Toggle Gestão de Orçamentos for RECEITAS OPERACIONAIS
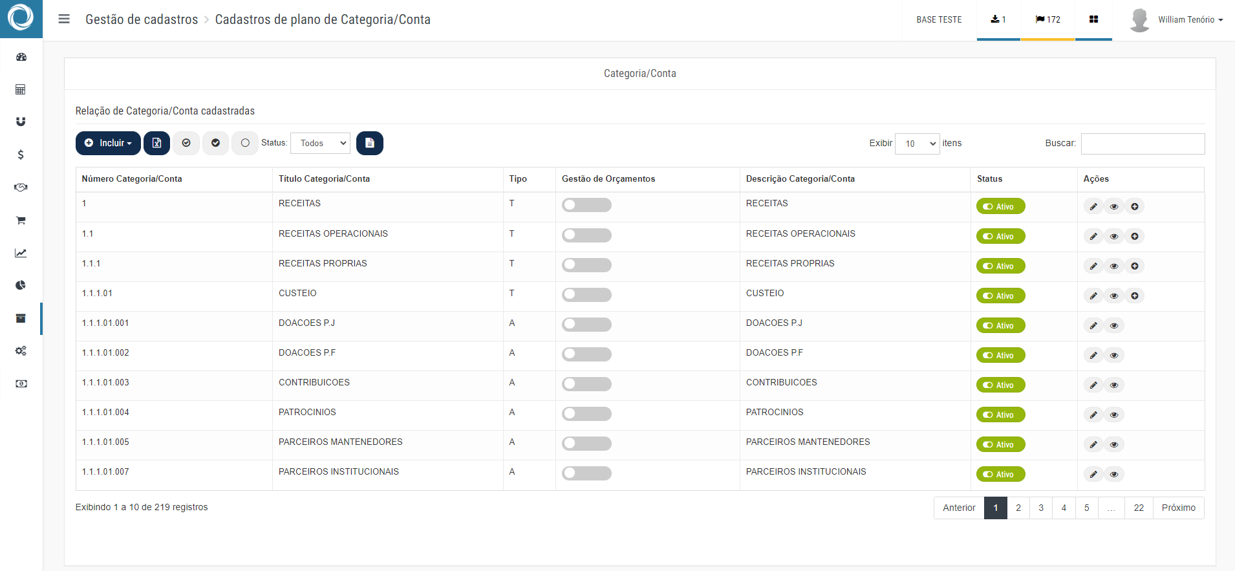This screenshot has height=571, width=1235. [586, 235]
